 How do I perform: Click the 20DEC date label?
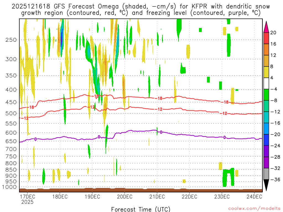(x=125, y=197)
